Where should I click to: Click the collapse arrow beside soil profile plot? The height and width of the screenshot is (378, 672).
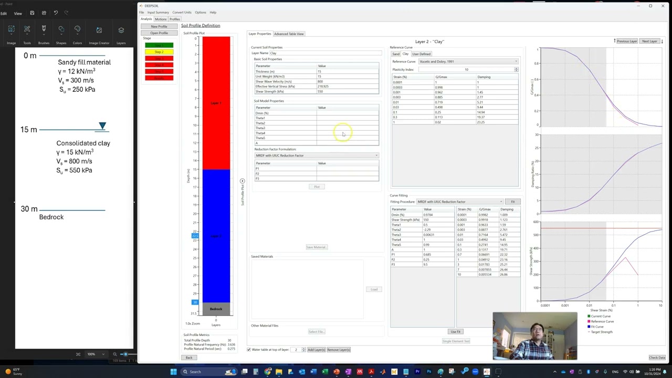click(242, 181)
